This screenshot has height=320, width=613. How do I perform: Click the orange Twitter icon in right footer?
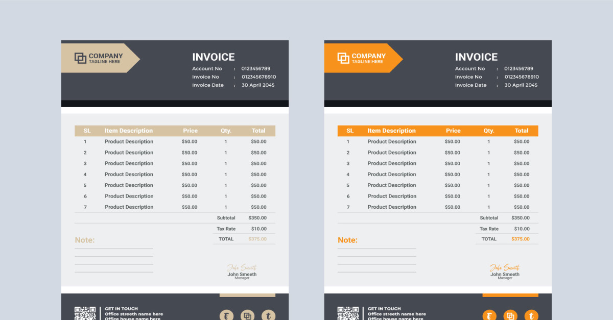[530, 315]
